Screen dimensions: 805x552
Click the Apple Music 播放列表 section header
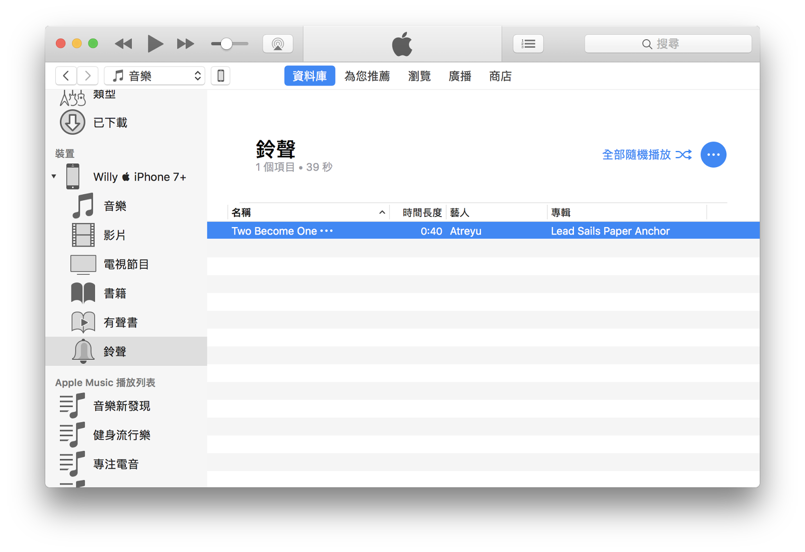[x=105, y=382]
